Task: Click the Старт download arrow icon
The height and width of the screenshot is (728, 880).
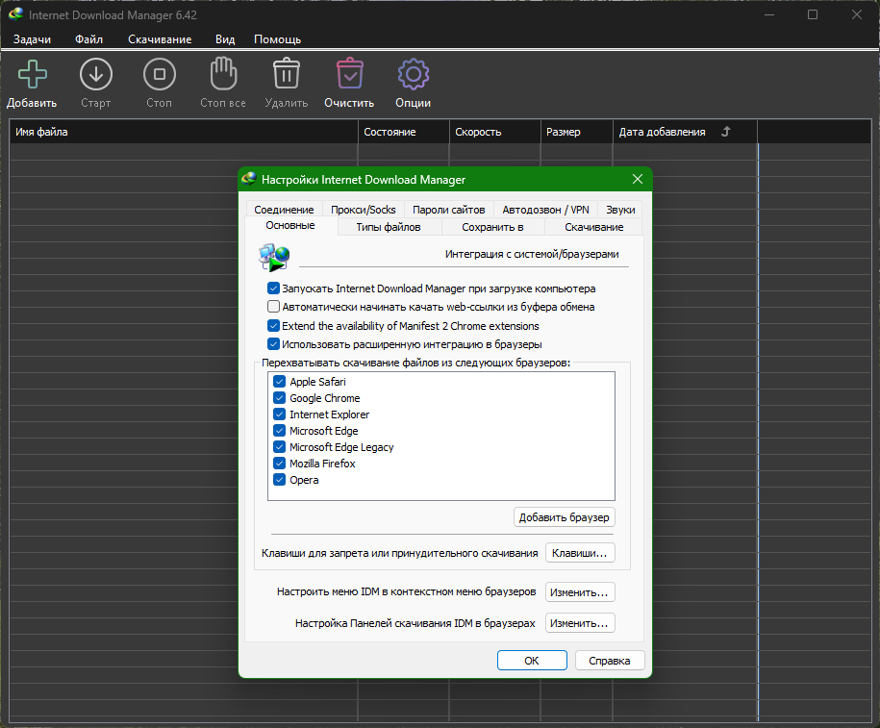Action: click(x=96, y=74)
